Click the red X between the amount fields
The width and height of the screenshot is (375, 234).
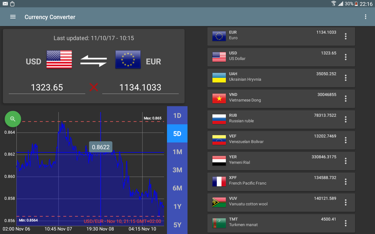(93, 87)
